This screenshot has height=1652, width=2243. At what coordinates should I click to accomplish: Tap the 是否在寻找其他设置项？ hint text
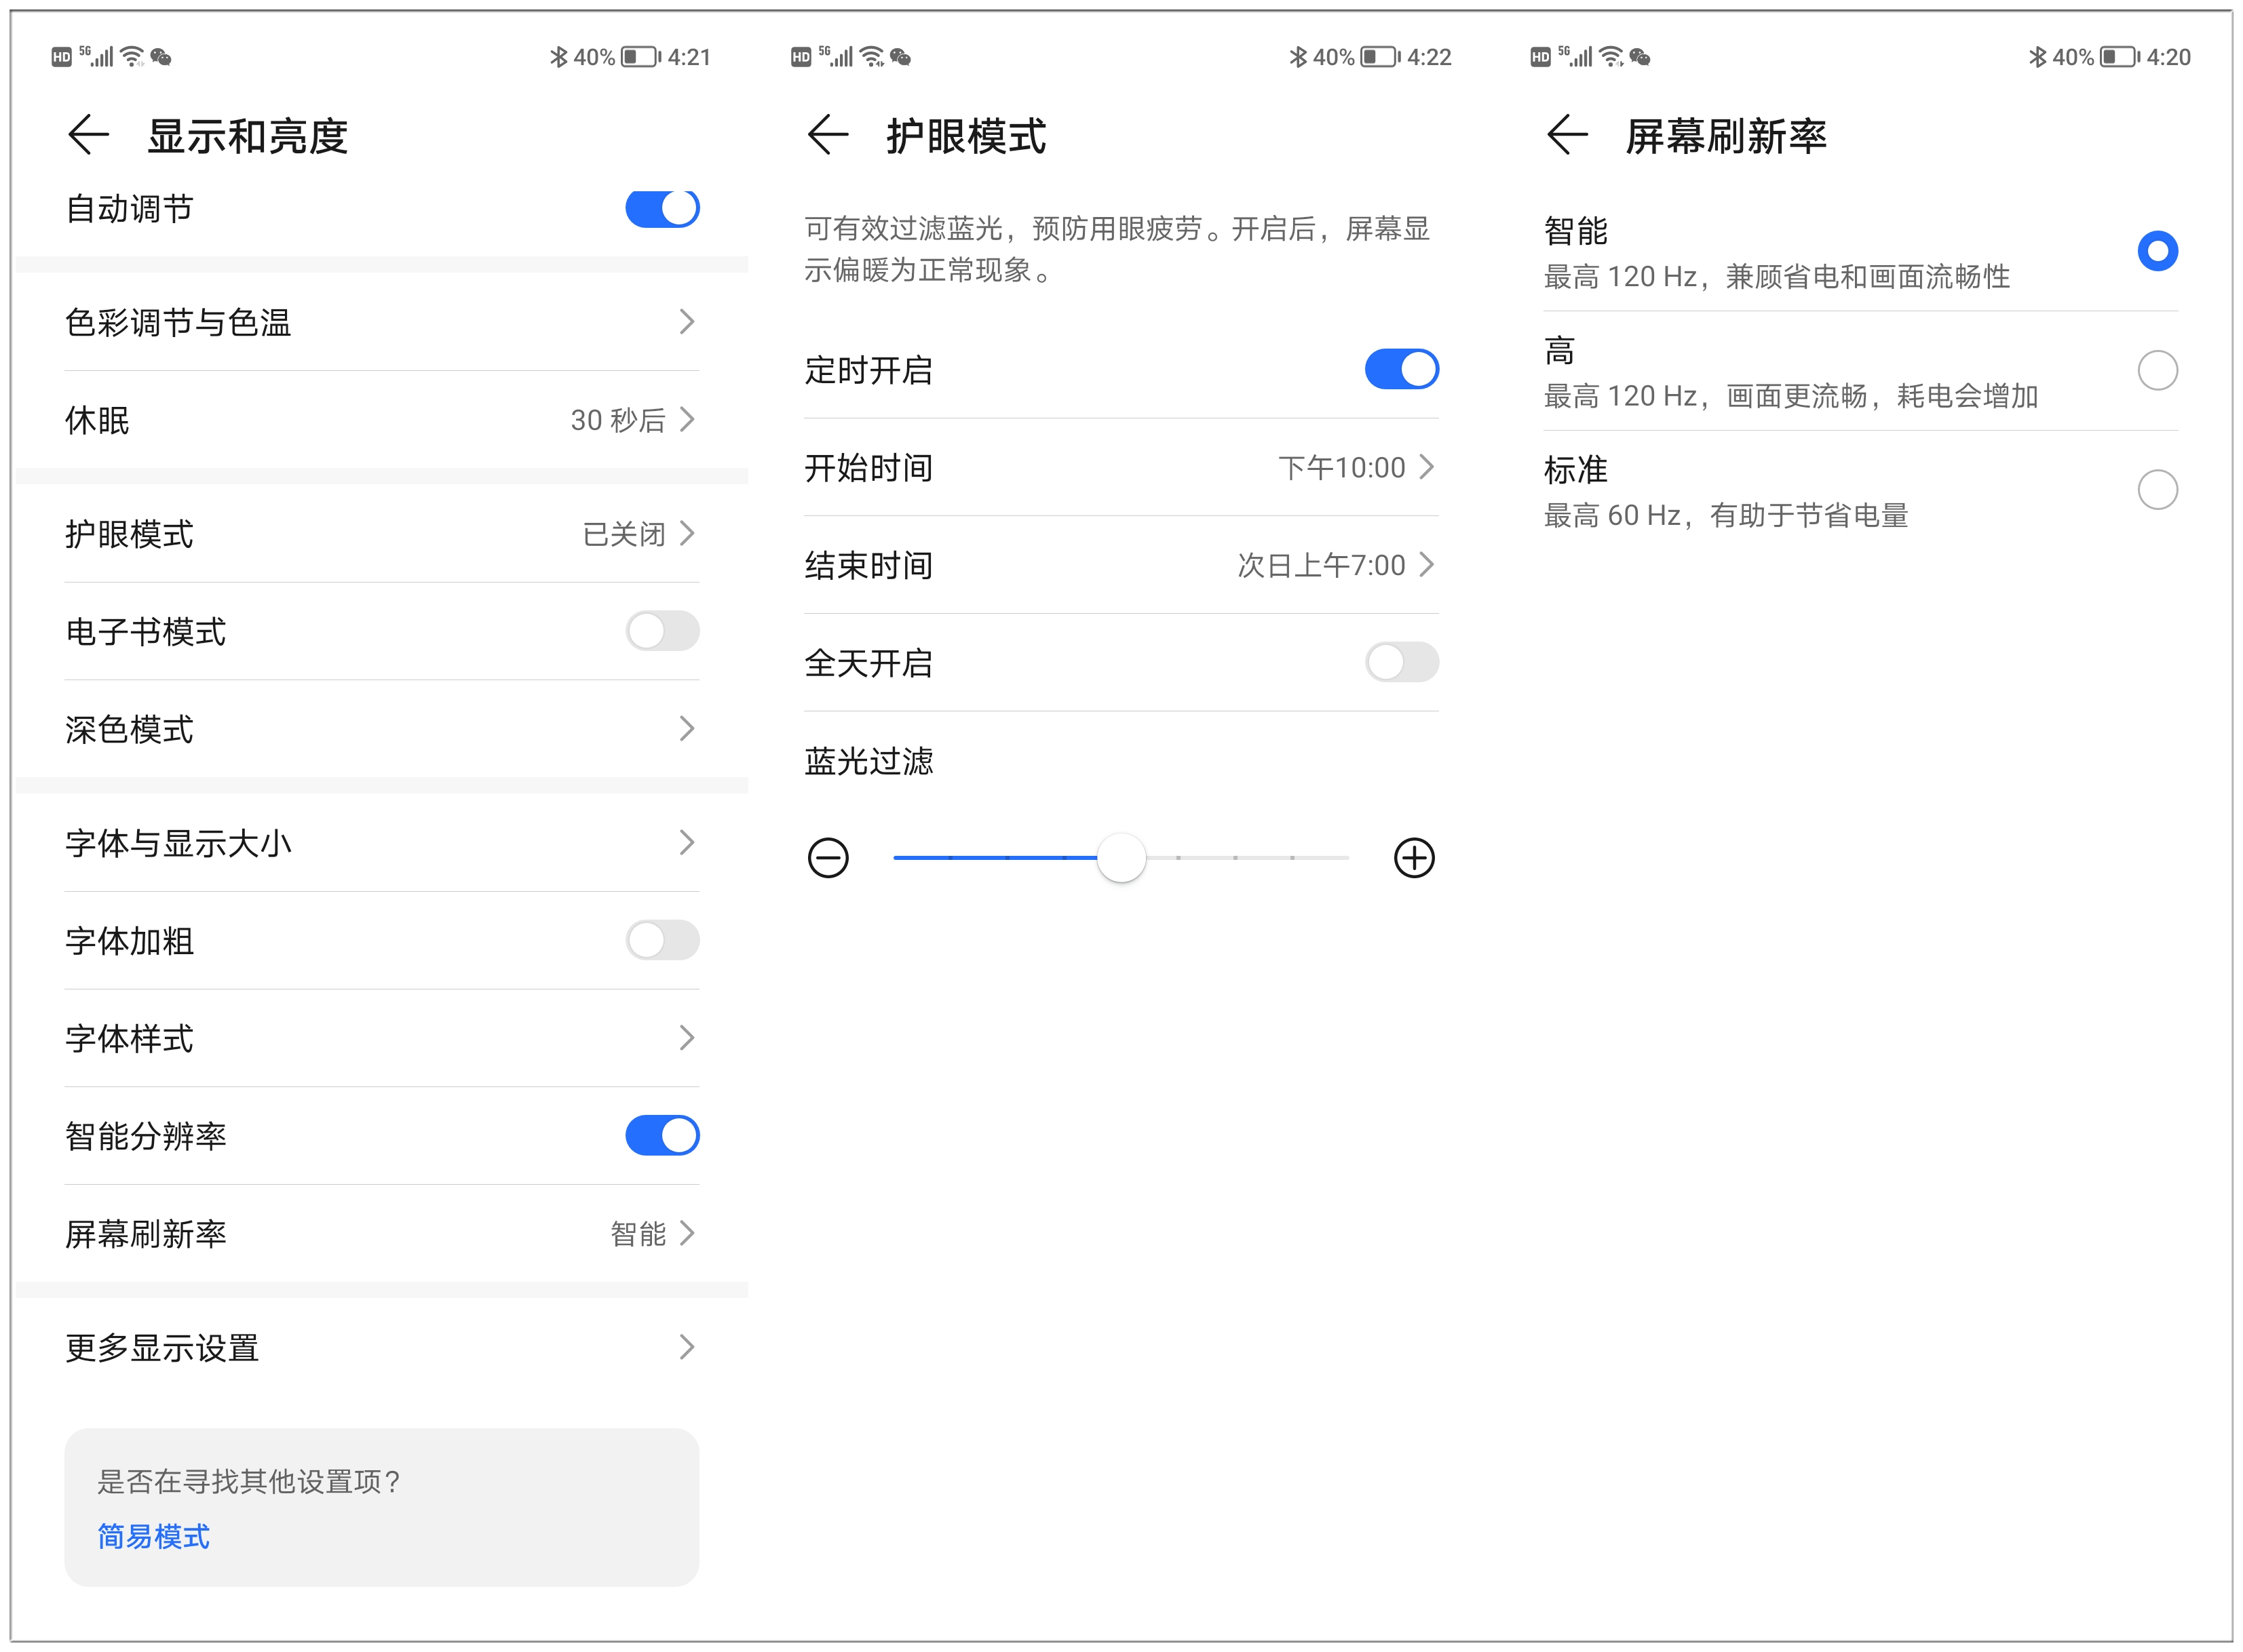(x=248, y=1481)
